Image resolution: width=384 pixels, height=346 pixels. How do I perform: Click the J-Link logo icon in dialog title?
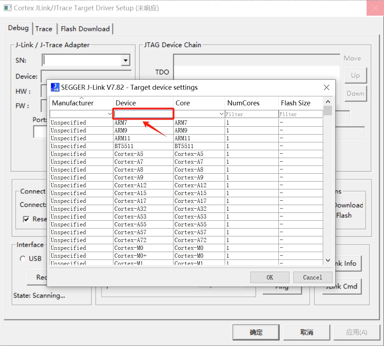pos(55,87)
